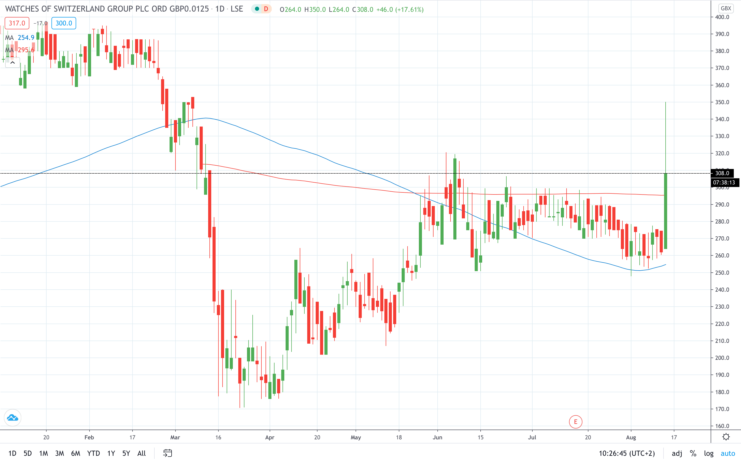The image size is (741, 463).
Task: Open the Go to date calendar icon
Action: pos(167,453)
